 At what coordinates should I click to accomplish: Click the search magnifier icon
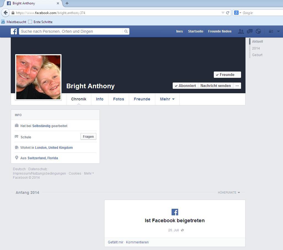pyautogui.click(x=126, y=31)
